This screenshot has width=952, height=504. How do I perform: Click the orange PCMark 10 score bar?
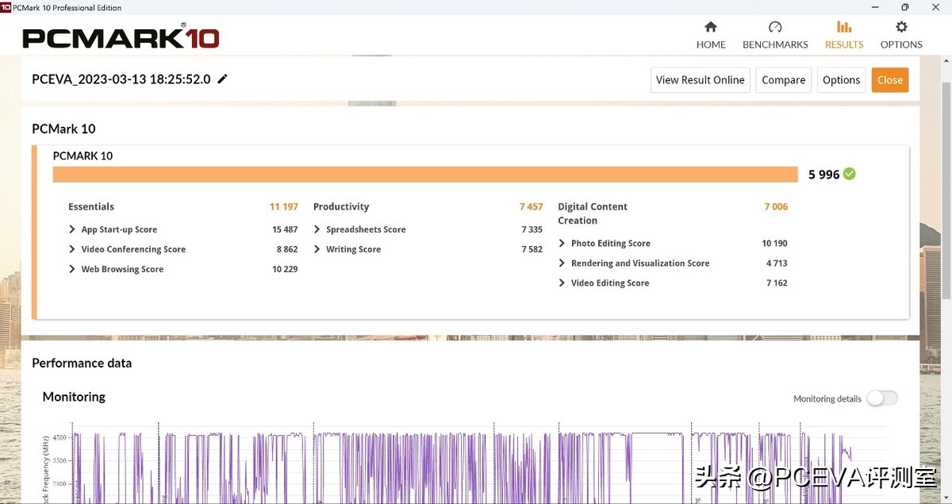(x=424, y=175)
